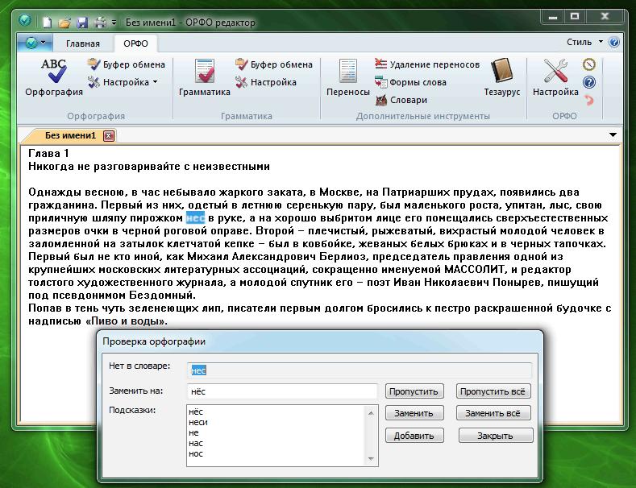Click the blue help icon in ОРФО group

pos(588,82)
